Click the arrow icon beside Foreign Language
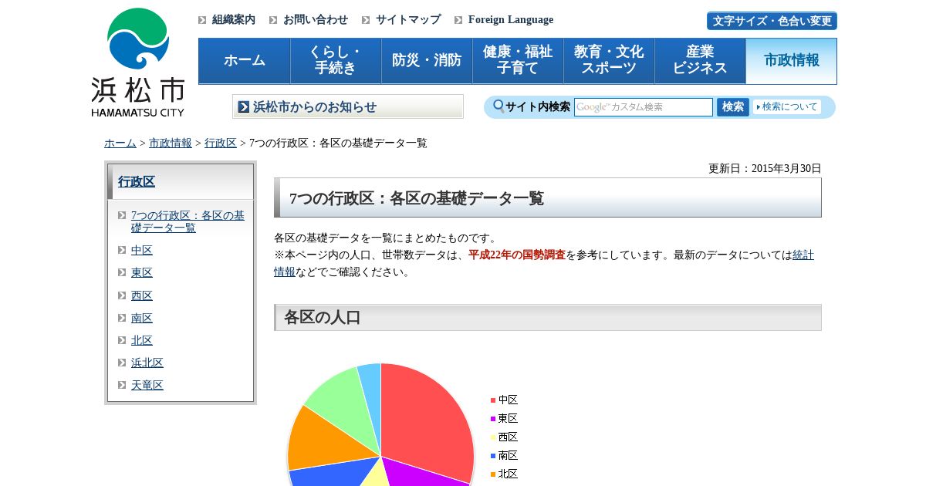 click(x=458, y=20)
